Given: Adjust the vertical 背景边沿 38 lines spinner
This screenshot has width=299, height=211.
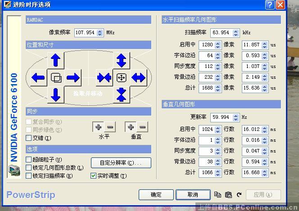Looking at the screenshot, I should (217, 162).
